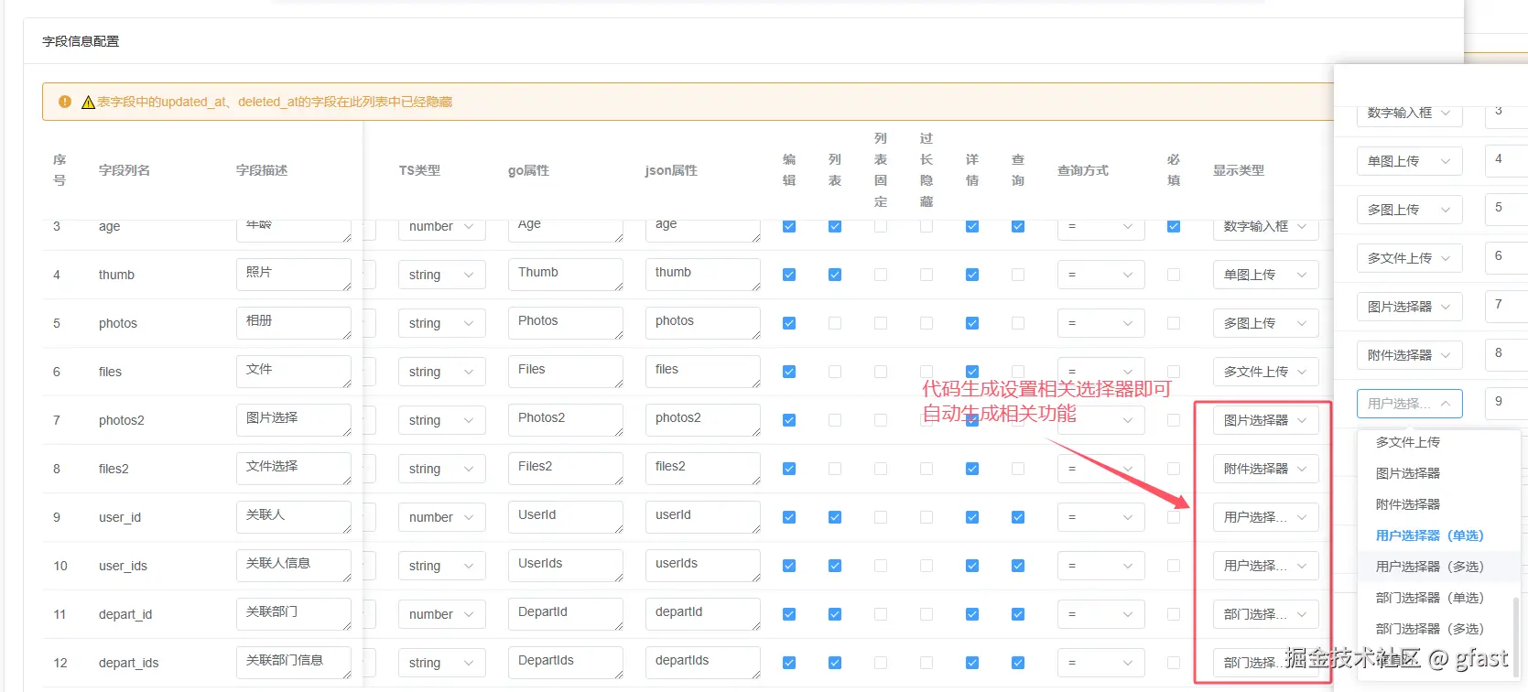1528x692 pixels.
Task: Click the orange warning alert icon
Action: click(x=65, y=102)
